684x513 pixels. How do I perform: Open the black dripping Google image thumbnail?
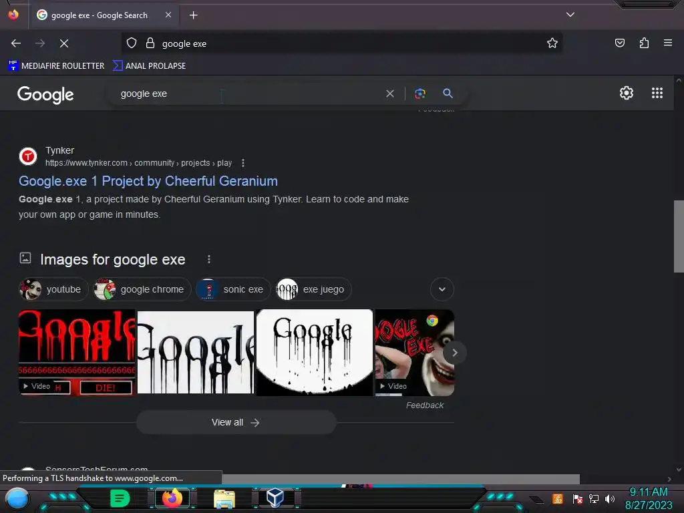[196, 353]
